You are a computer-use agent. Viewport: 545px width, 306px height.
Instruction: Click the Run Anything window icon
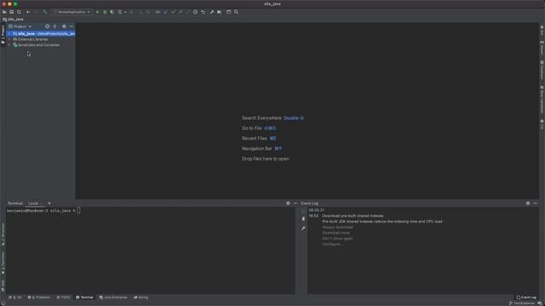(229, 12)
